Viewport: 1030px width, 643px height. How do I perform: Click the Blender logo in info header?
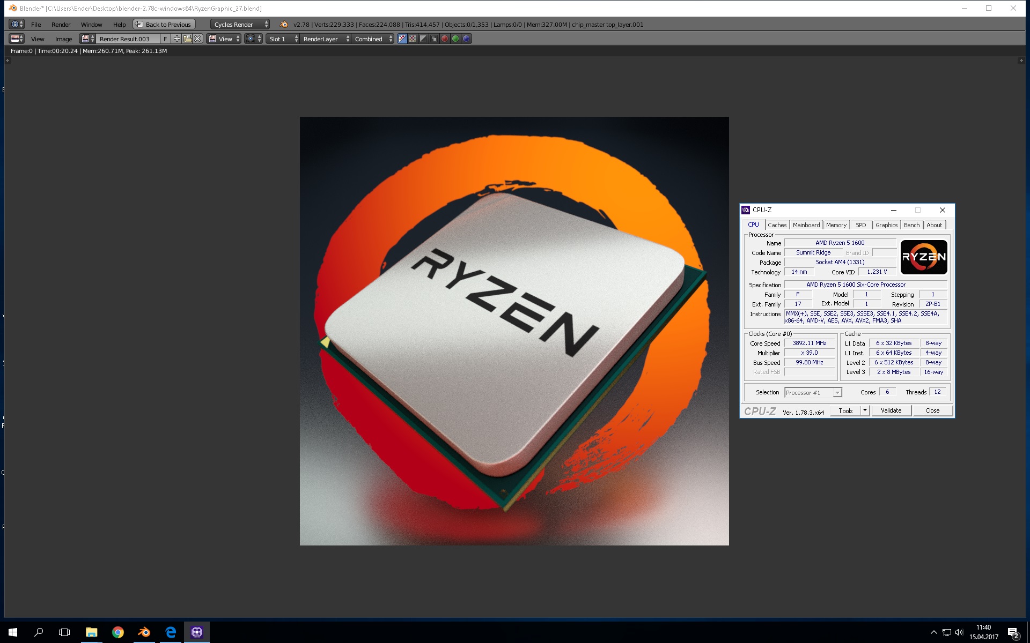(284, 24)
